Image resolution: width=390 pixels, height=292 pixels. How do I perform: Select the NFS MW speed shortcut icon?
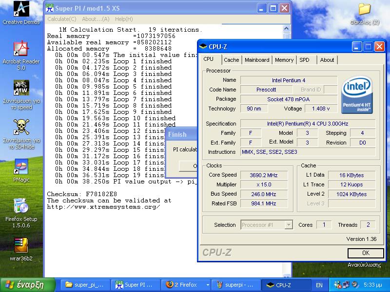click(x=21, y=88)
